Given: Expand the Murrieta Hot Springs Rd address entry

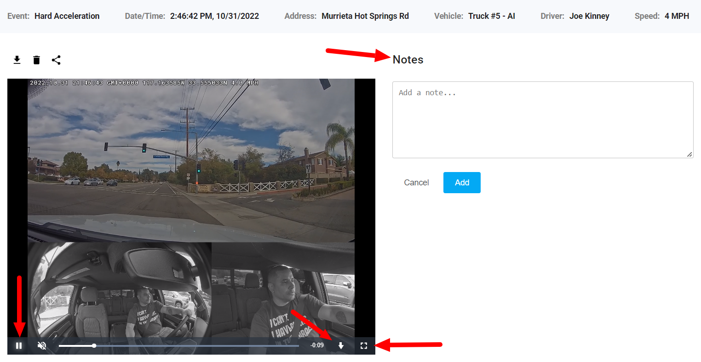Looking at the screenshot, I should (365, 16).
